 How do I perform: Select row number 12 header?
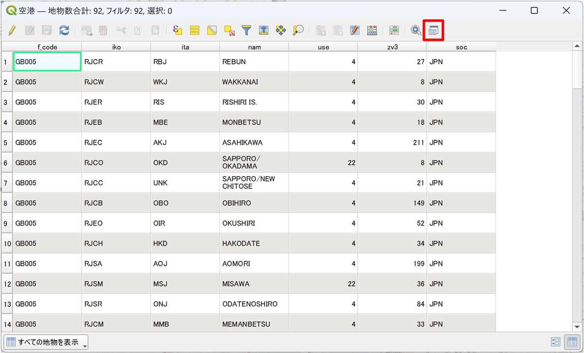(x=7, y=284)
